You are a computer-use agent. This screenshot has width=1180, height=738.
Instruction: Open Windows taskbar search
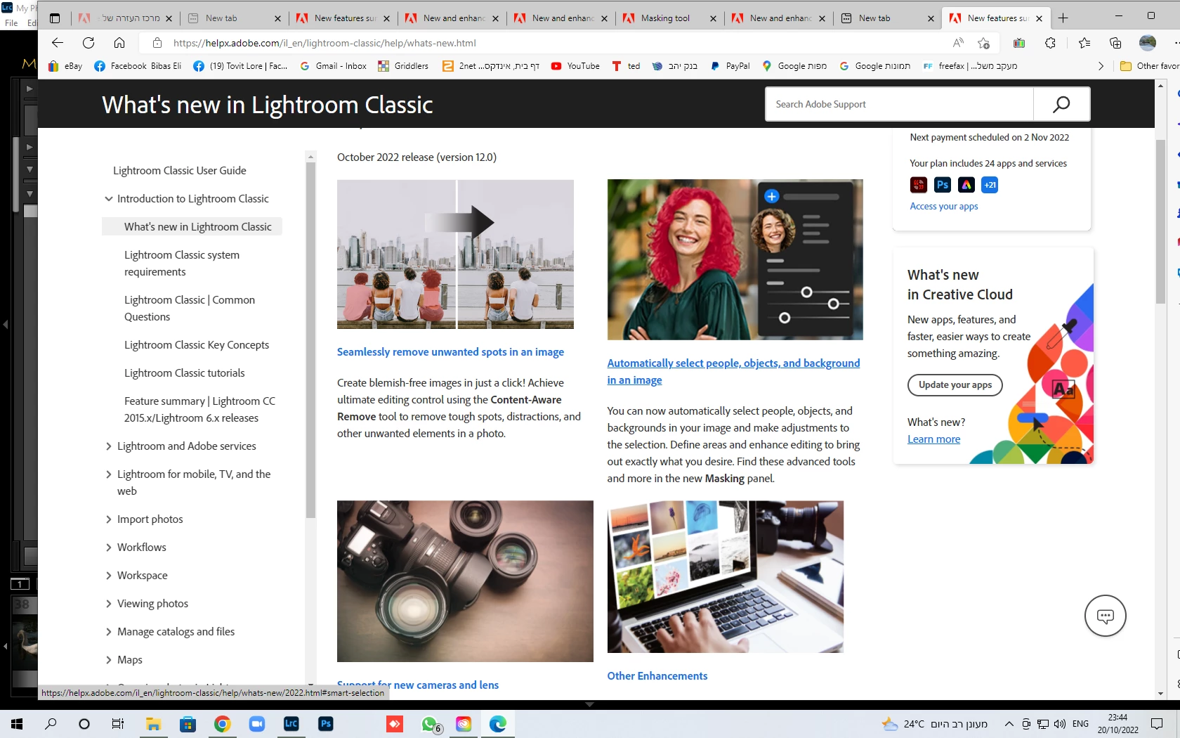click(51, 723)
